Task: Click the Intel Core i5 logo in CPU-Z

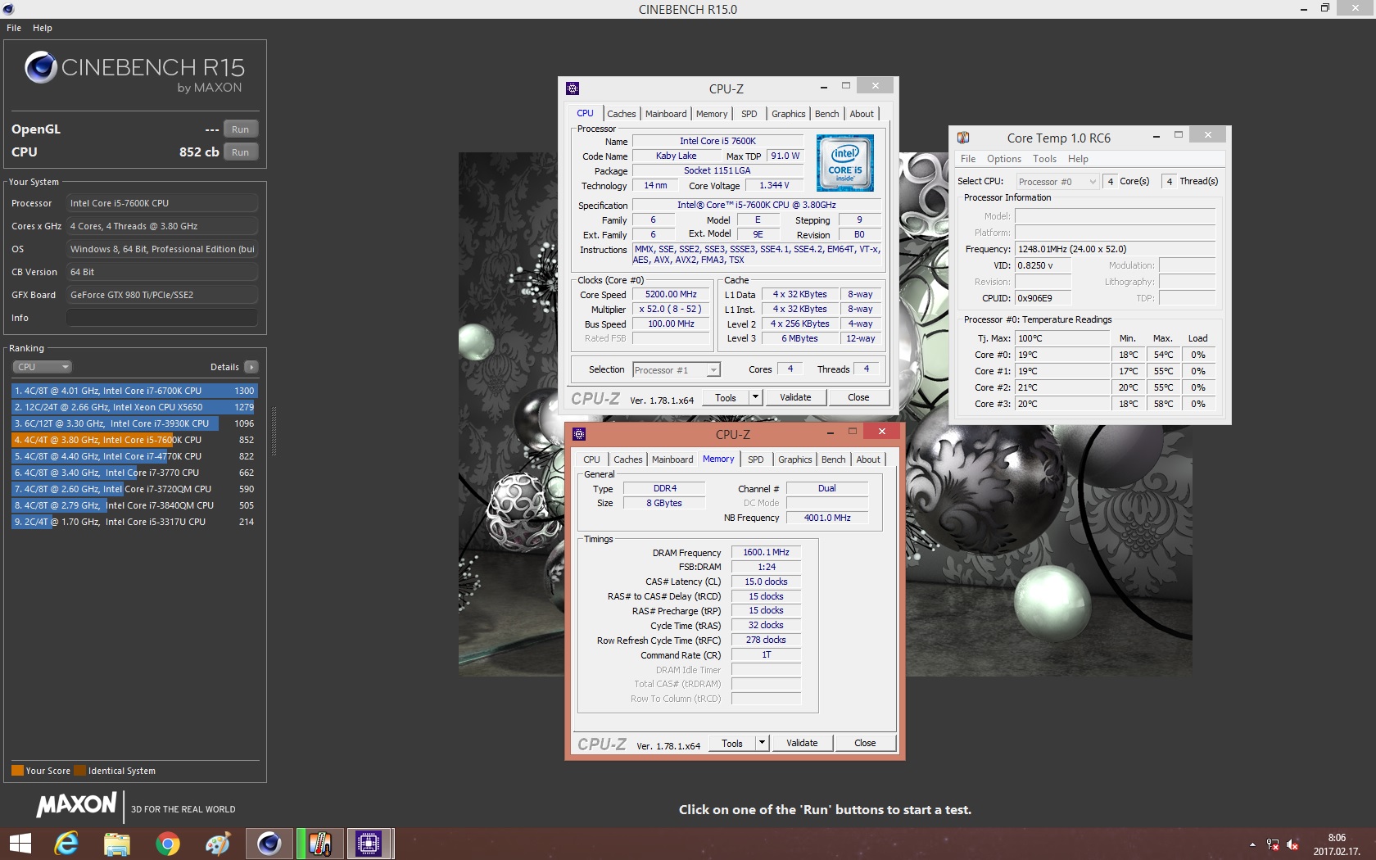Action: tap(845, 163)
